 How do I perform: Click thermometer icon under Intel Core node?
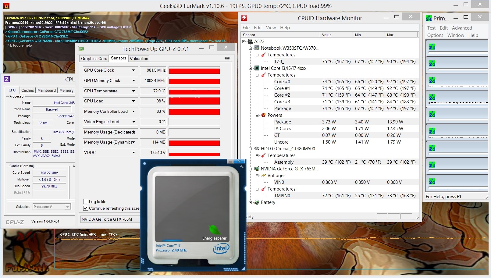tap(263, 75)
